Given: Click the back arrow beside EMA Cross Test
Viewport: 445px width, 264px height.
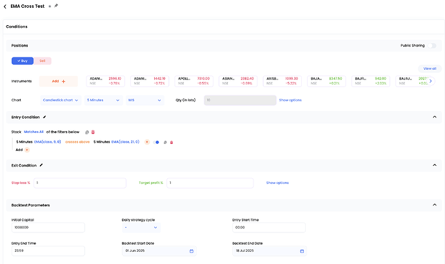Looking at the screenshot, I should coord(5,6).
